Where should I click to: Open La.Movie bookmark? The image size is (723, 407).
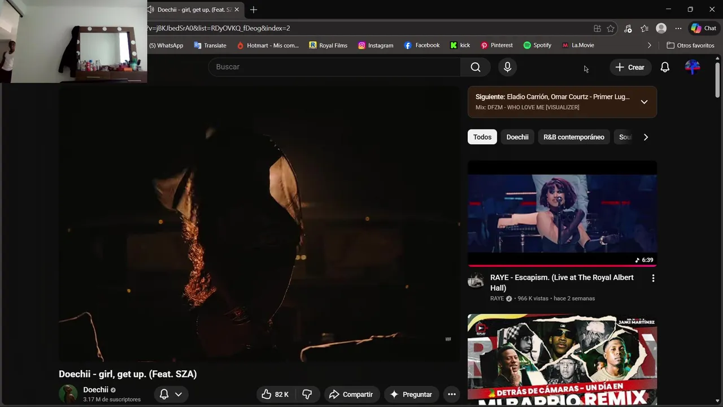577,45
